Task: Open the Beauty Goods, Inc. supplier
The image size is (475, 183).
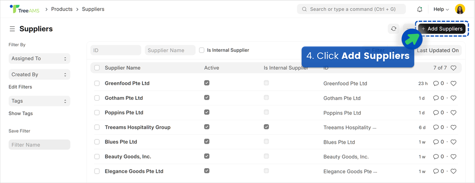Action: (x=128, y=157)
